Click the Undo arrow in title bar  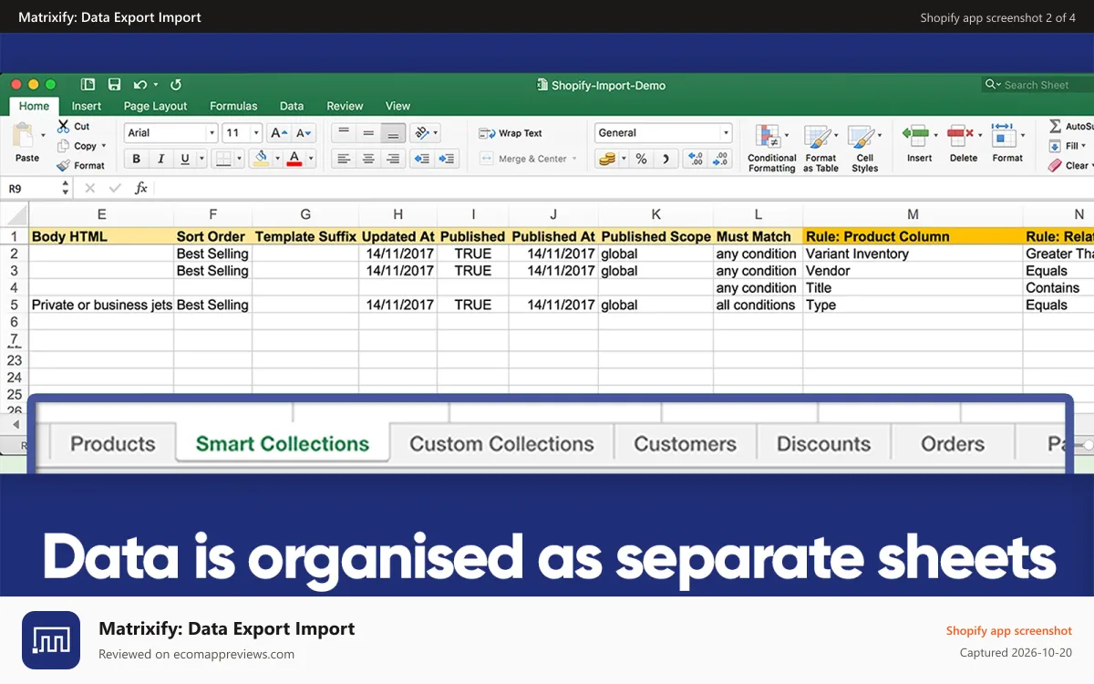(x=139, y=85)
